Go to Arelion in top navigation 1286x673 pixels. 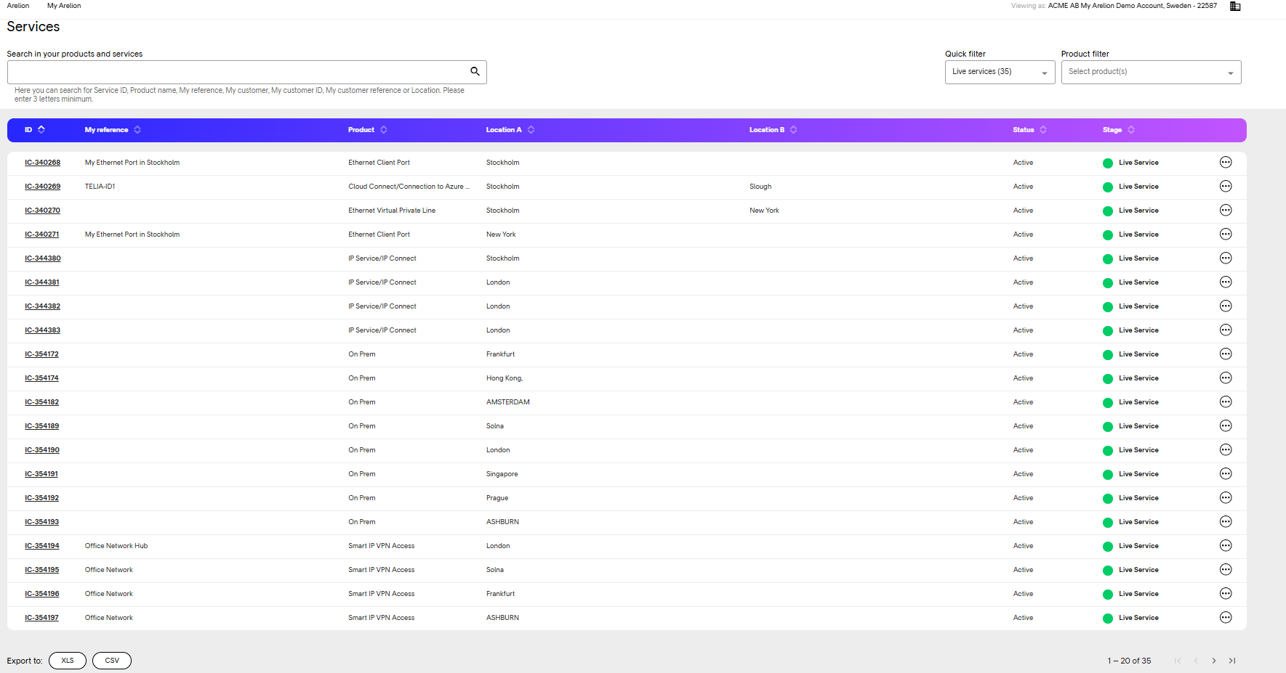(18, 6)
